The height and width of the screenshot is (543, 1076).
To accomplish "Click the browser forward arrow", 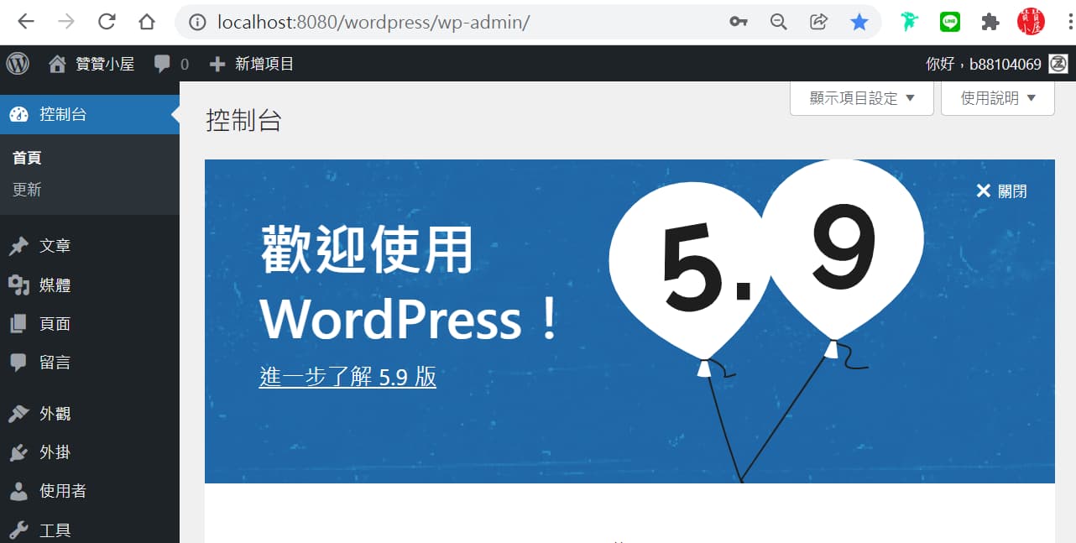I will point(66,22).
